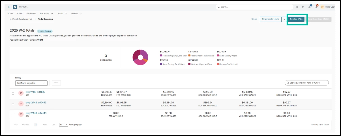Click the $92.67 Medicare Withheld value
The image size is (341, 136).
pos(287,102)
